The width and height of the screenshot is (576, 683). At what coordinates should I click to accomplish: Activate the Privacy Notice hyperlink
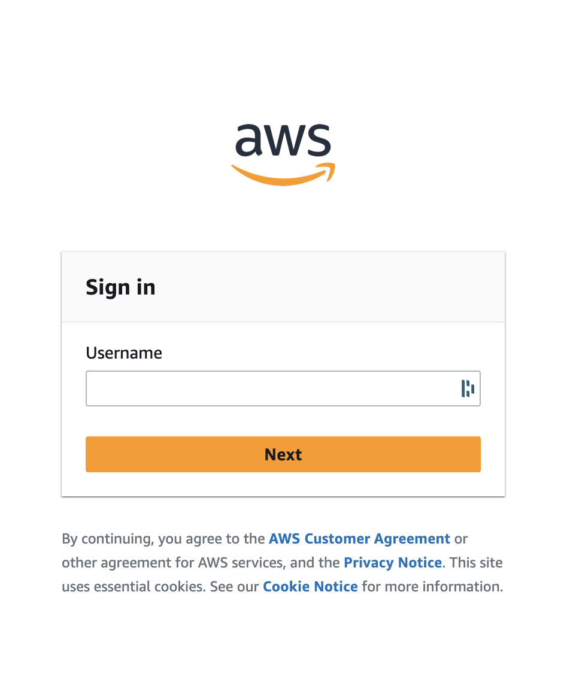tap(393, 562)
